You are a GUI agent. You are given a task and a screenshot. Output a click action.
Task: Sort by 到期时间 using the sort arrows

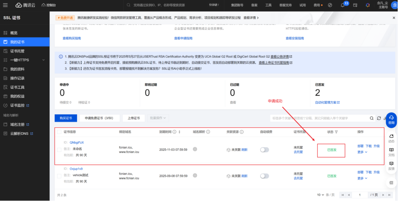[x=179, y=132]
